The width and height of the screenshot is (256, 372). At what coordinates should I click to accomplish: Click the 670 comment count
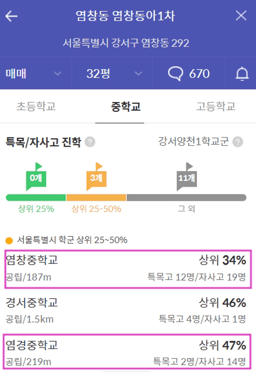(199, 74)
